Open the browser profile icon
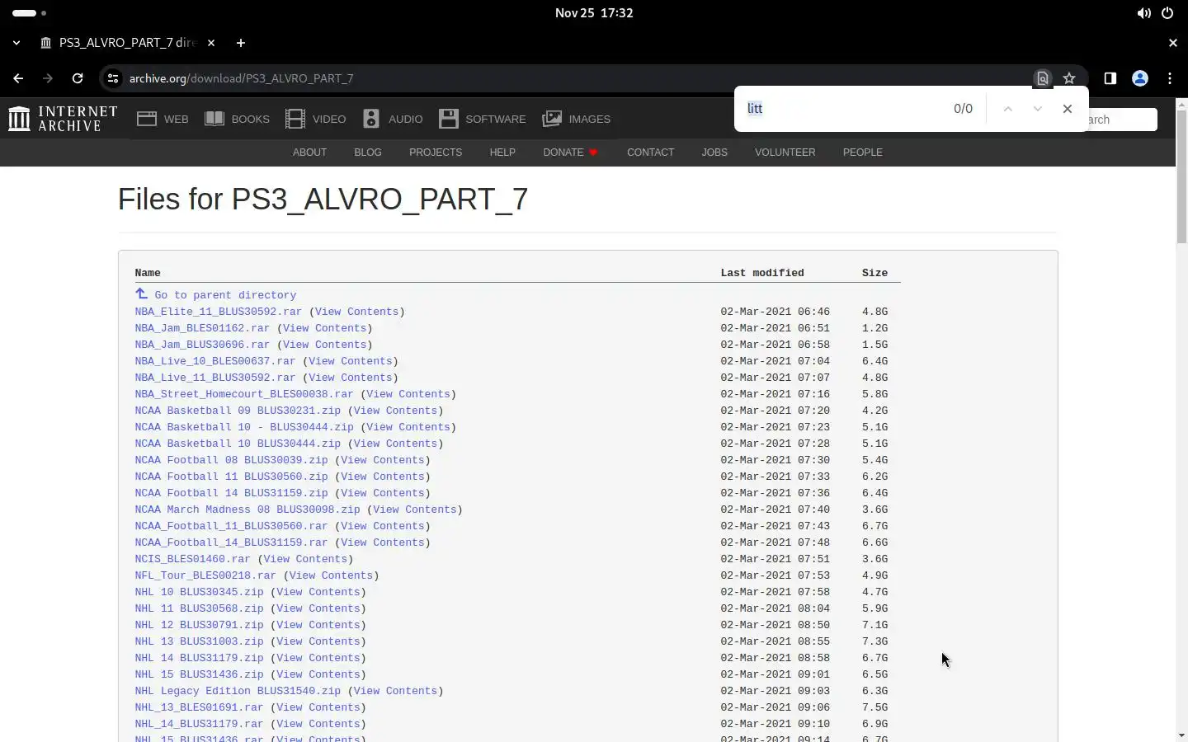This screenshot has width=1188, height=742. (1140, 78)
